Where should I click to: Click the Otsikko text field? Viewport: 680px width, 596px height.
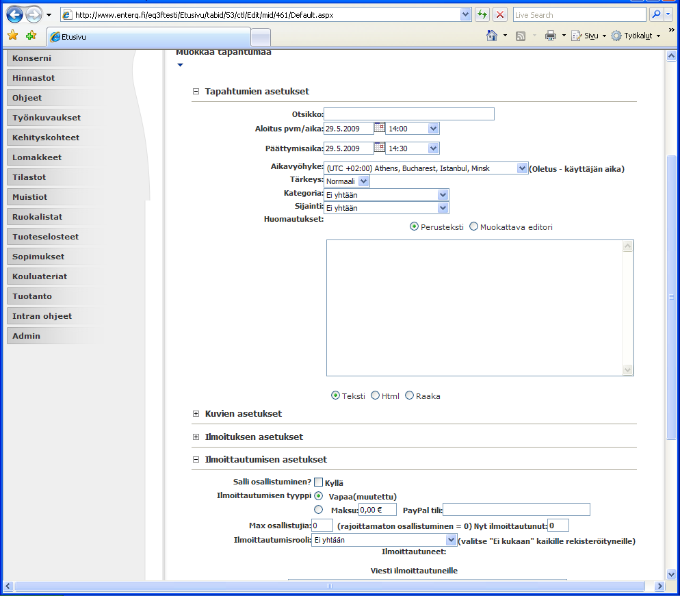click(x=409, y=114)
